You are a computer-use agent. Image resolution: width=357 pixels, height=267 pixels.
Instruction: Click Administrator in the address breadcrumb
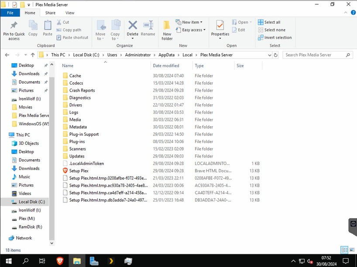click(x=138, y=55)
